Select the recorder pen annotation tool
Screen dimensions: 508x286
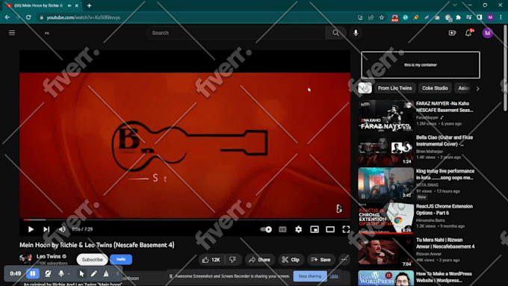click(x=93, y=274)
